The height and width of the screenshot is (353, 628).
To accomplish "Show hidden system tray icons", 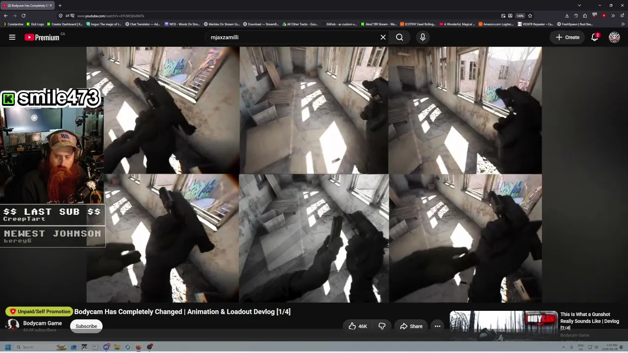I will [x=563, y=347].
